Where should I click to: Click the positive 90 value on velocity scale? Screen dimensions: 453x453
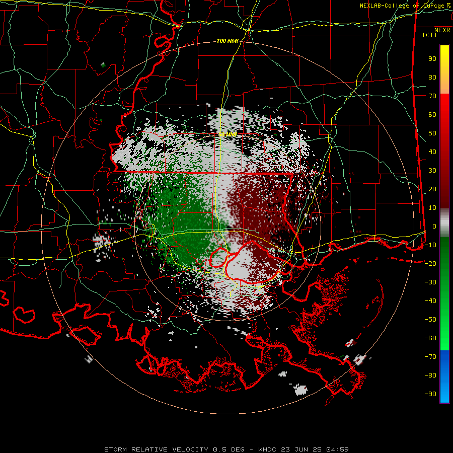(x=432, y=59)
